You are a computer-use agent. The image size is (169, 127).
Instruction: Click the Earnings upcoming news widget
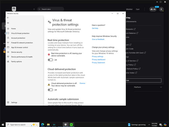point(137,125)
